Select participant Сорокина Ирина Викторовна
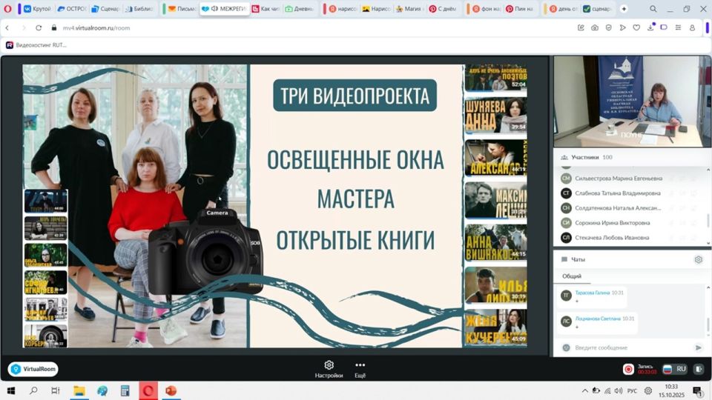Screen dimensions: 712x400 pos(612,222)
